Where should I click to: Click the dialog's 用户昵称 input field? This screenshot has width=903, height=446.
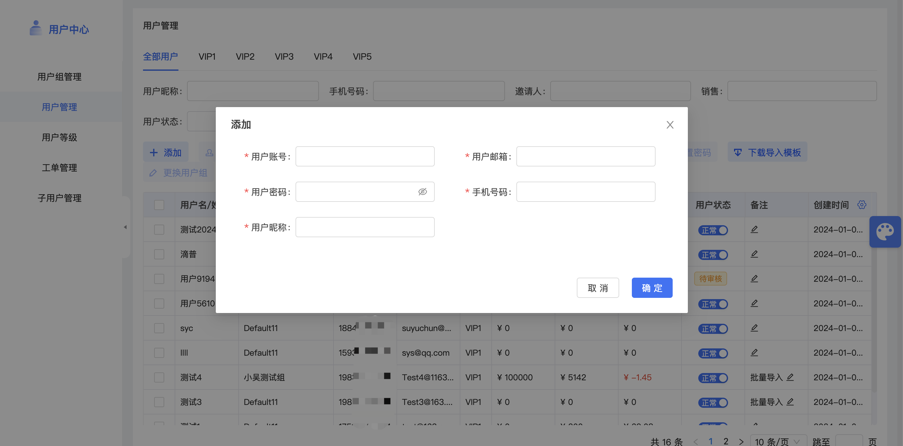(x=365, y=227)
